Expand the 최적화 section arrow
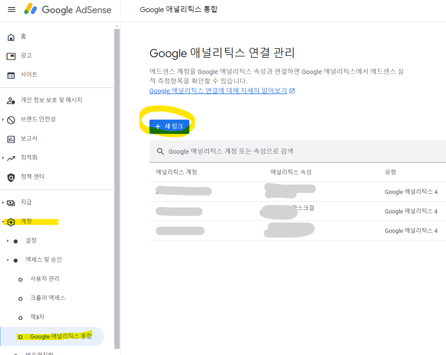 [x=3, y=158]
